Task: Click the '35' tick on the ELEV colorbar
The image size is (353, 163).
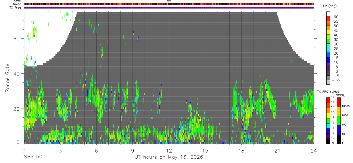Action: [x=335, y=40]
